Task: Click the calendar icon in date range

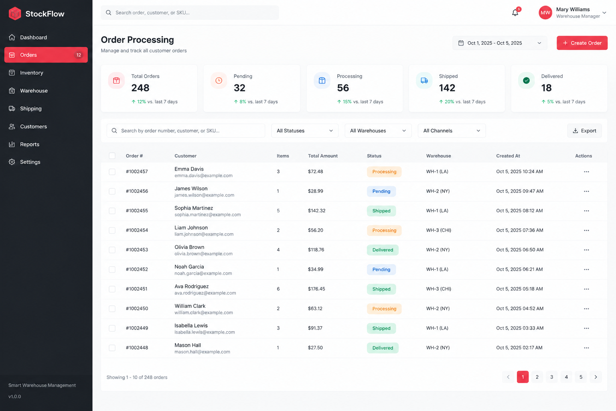Action: point(461,43)
